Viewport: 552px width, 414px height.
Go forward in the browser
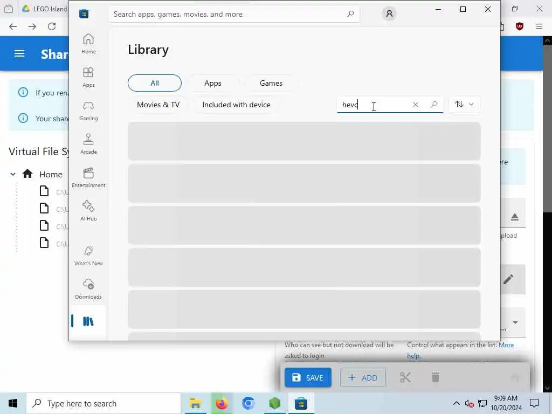tap(32, 26)
